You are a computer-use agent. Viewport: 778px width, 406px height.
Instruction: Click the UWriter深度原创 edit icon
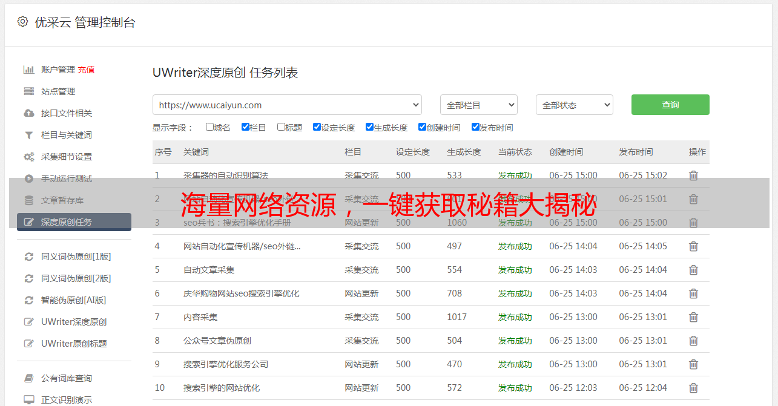click(x=28, y=322)
